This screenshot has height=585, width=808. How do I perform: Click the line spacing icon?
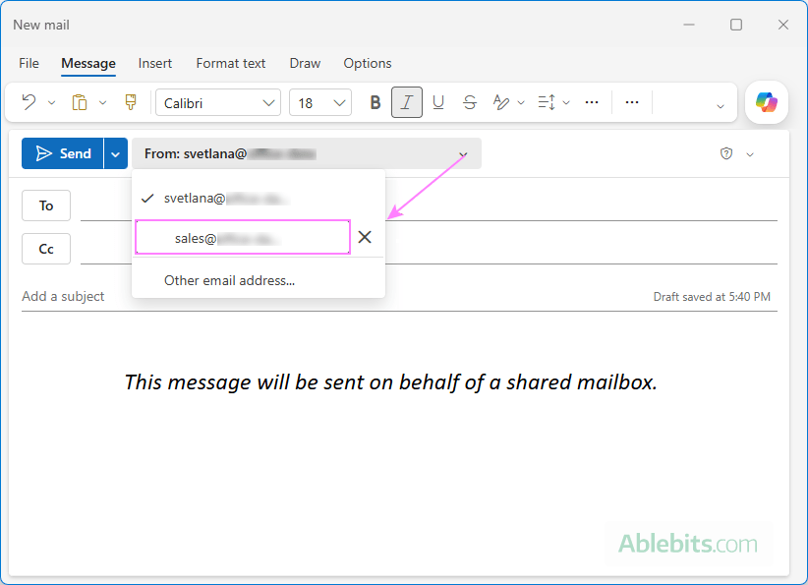(x=547, y=102)
